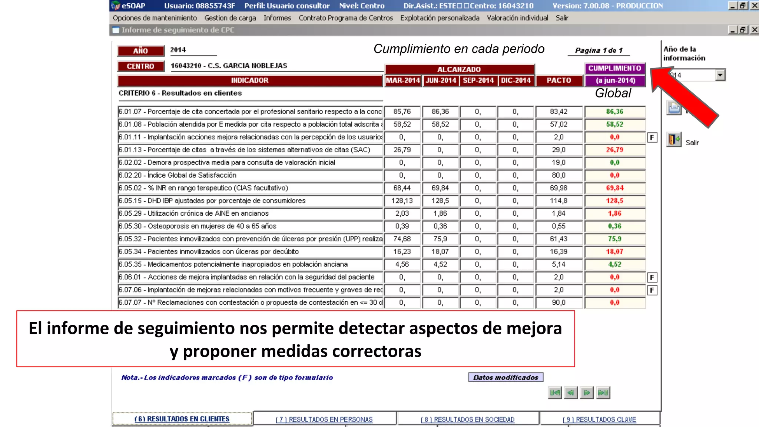Switch to (9) Resultados Clave tab
Viewport: 759px width, 427px height.
(x=599, y=419)
